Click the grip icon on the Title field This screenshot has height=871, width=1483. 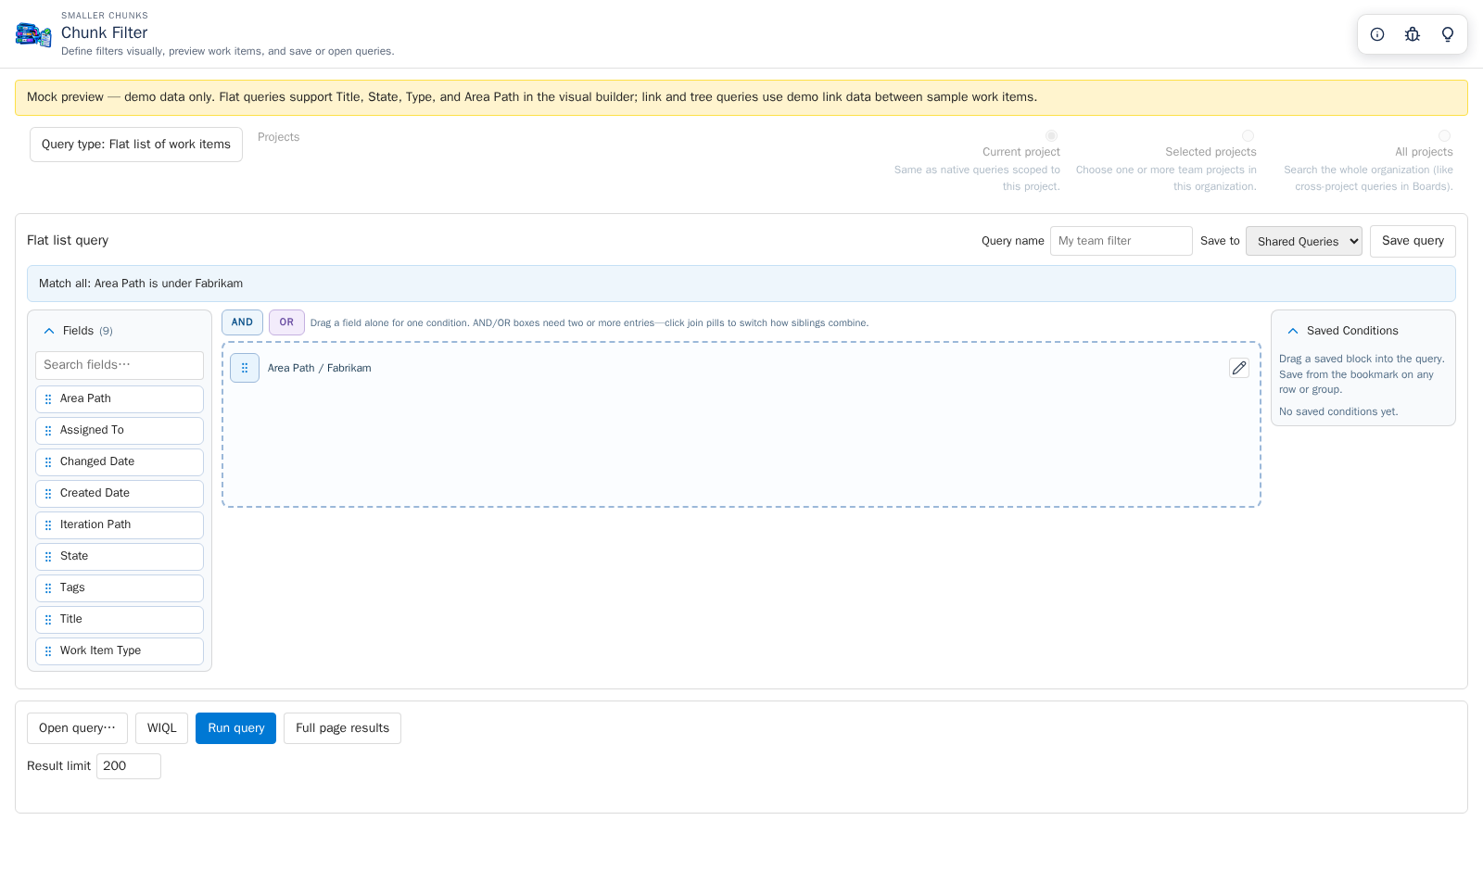[x=48, y=620]
